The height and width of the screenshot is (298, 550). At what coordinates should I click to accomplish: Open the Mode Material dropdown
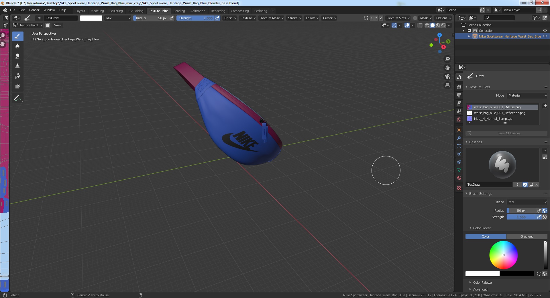coord(527,95)
